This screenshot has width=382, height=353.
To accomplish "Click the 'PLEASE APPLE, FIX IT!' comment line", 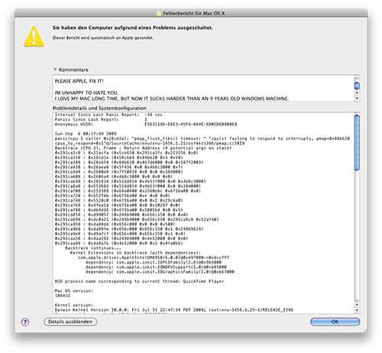I will point(79,81).
